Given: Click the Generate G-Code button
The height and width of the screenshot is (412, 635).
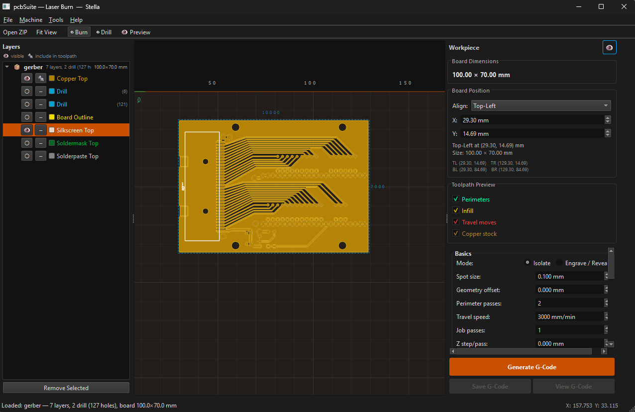Looking at the screenshot, I should (531, 367).
